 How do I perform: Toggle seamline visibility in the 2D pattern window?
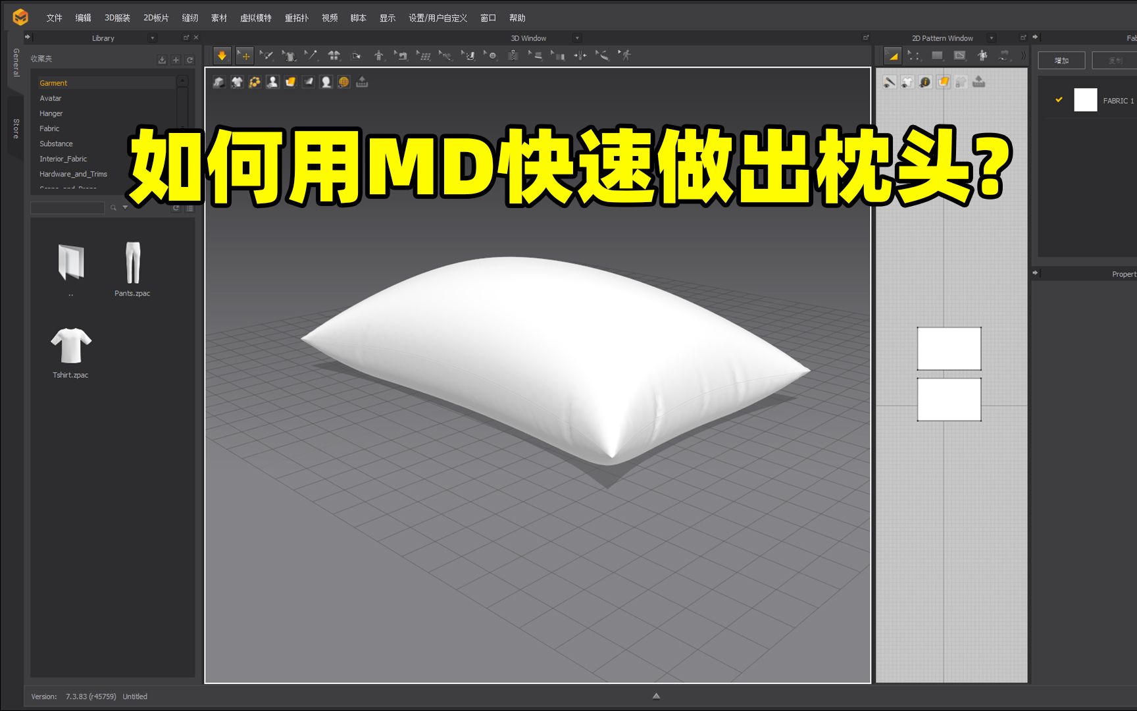pyautogui.click(x=890, y=82)
